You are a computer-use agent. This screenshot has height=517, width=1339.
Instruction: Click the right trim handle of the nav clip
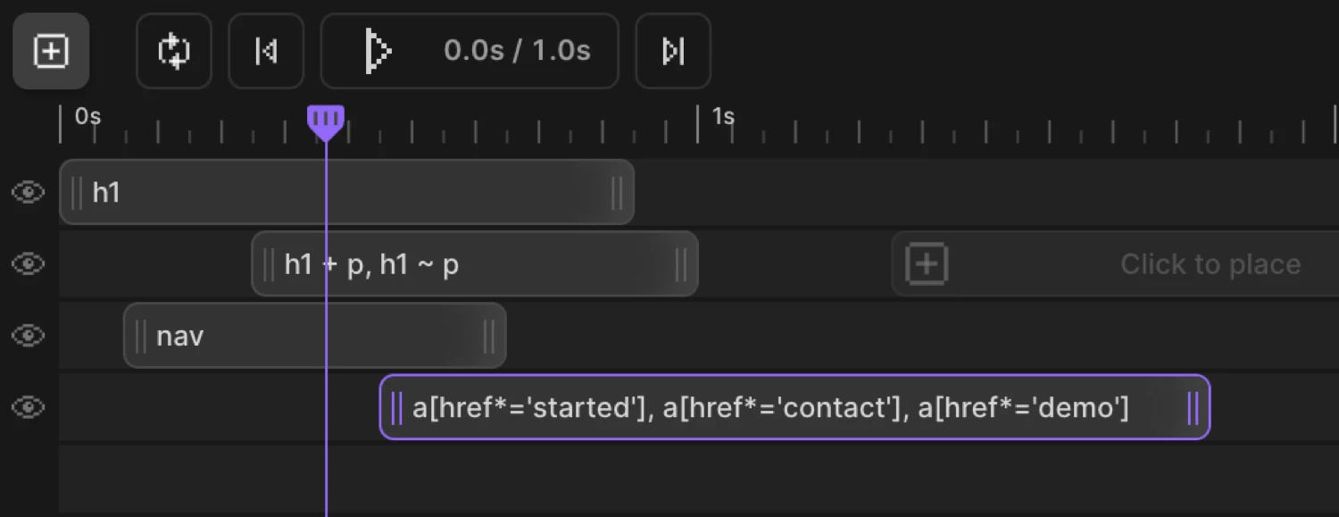[x=489, y=336]
